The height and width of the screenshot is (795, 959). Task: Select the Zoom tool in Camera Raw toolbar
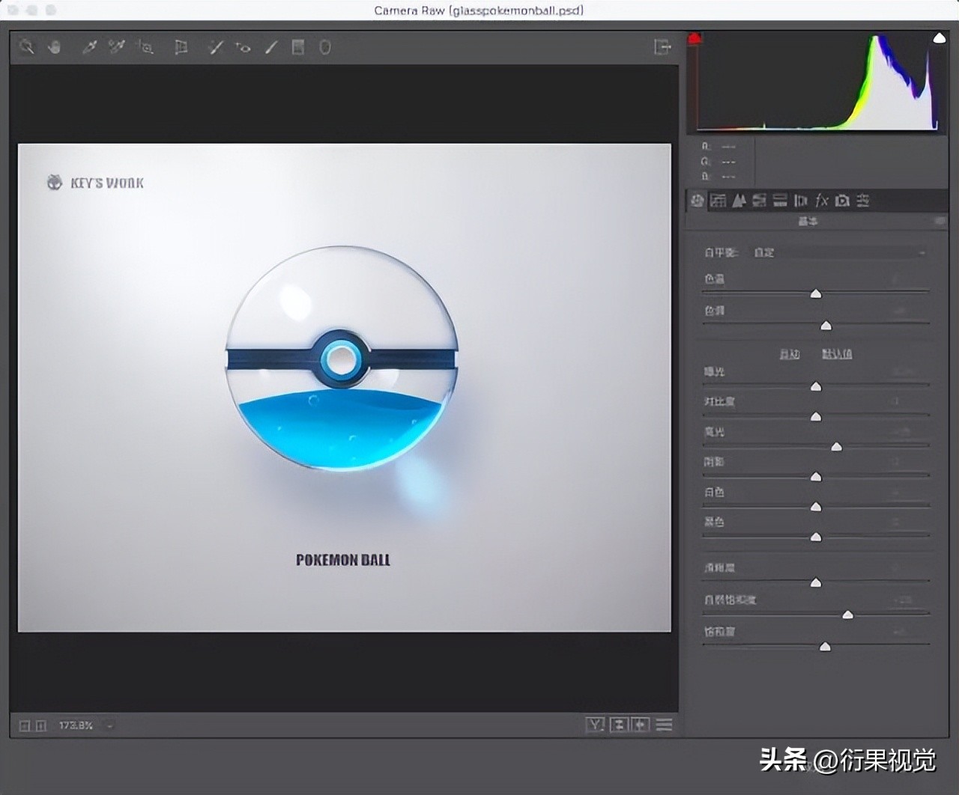[x=27, y=47]
